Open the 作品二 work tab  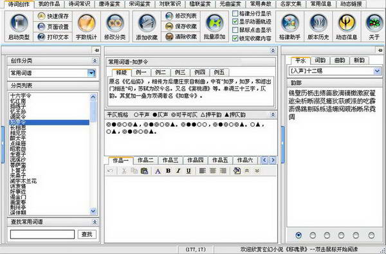(x=145, y=160)
